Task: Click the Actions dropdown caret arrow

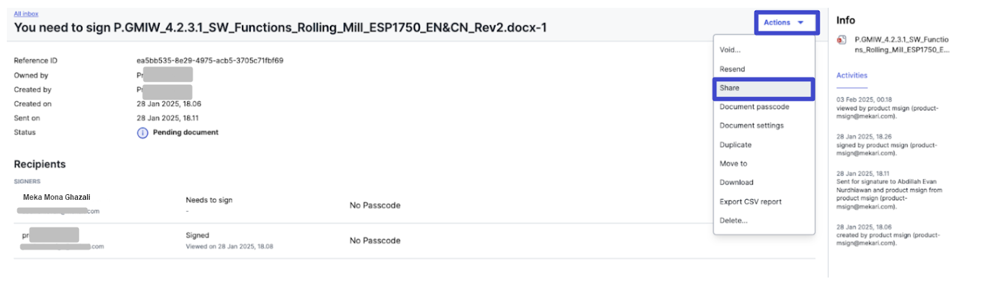Action: [800, 23]
